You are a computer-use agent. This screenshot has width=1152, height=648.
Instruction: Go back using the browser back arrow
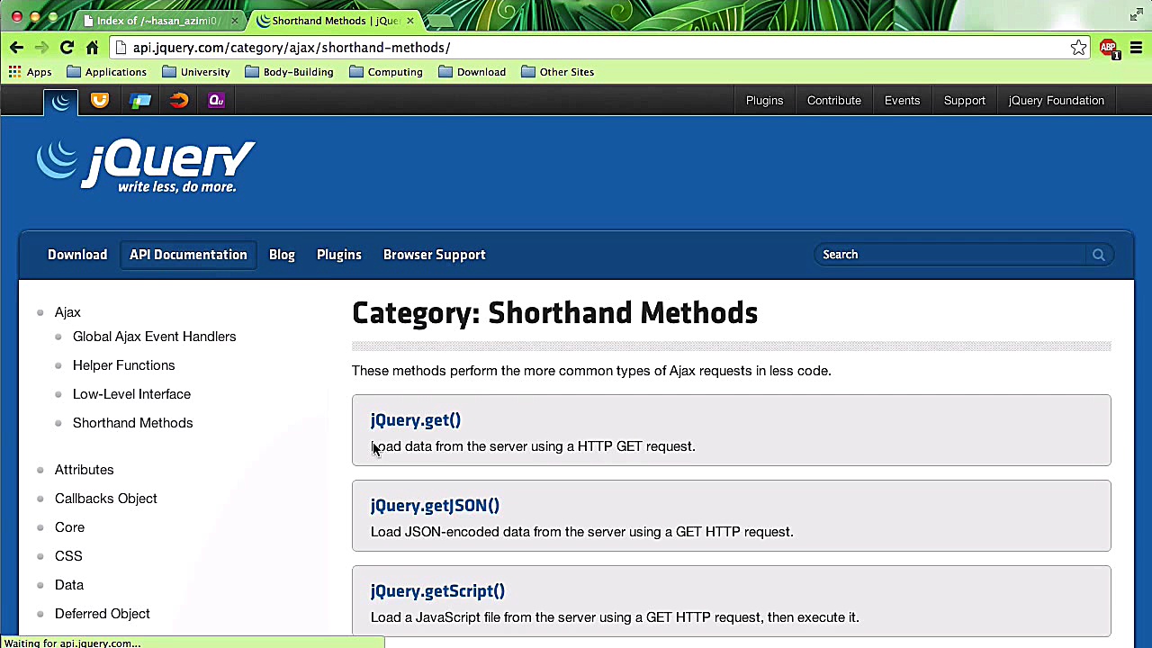point(16,48)
